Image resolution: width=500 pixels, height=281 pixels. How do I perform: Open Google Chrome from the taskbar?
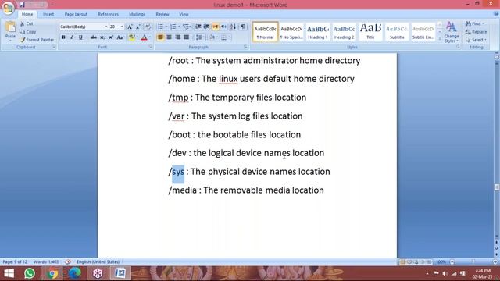(52, 273)
